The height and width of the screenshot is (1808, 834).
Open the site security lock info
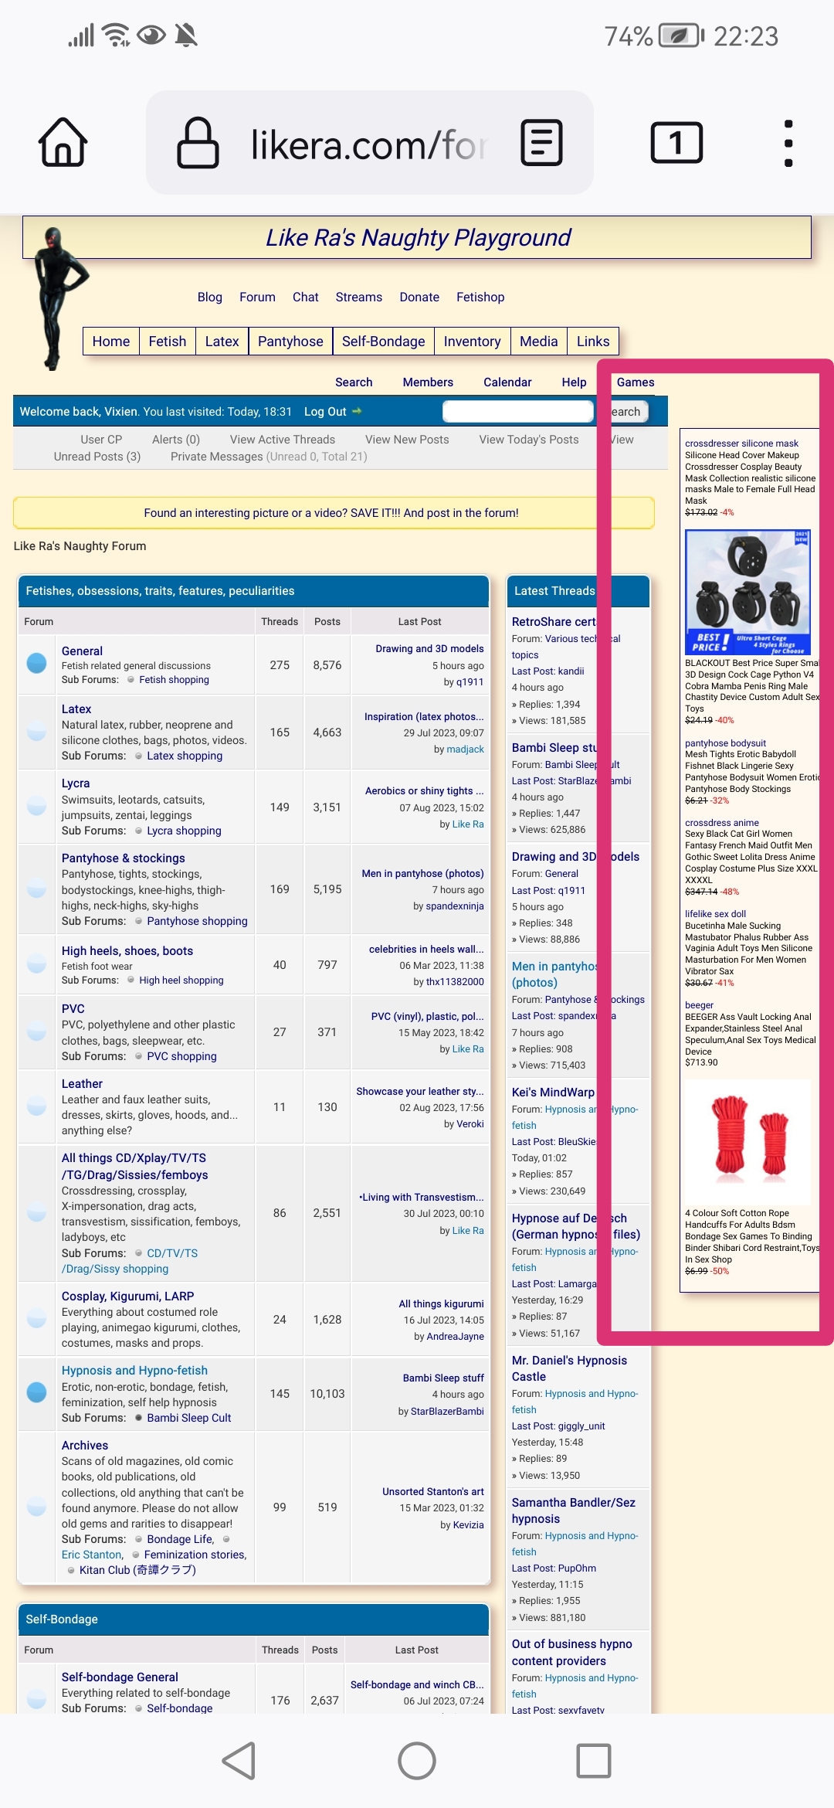point(198,143)
